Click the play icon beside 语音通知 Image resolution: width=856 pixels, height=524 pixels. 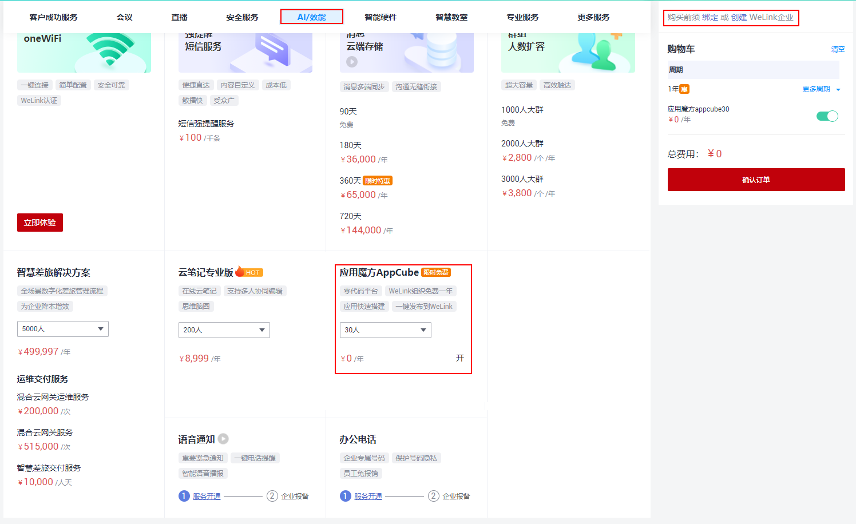point(223,439)
